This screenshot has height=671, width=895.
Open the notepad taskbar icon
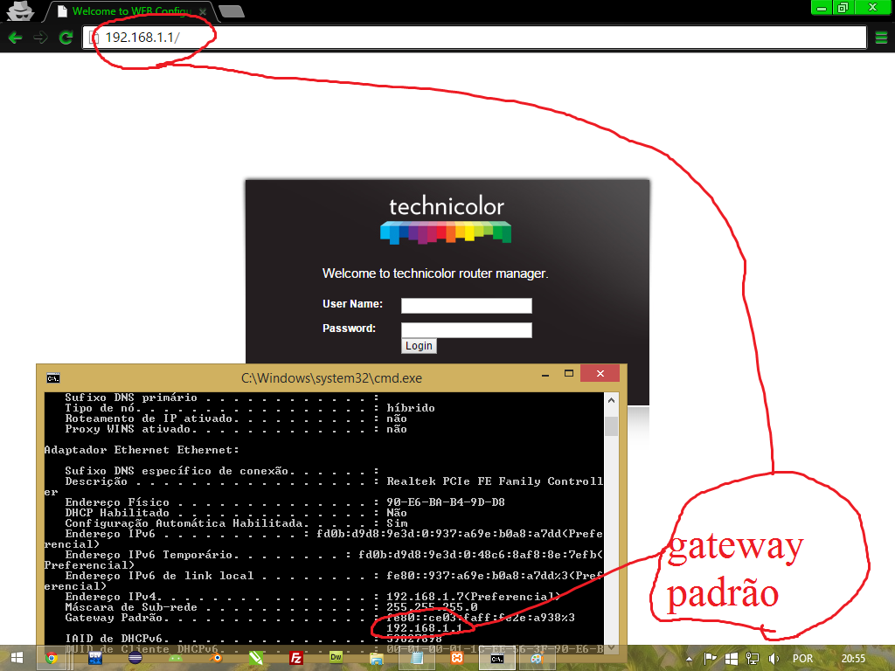pos(417,658)
